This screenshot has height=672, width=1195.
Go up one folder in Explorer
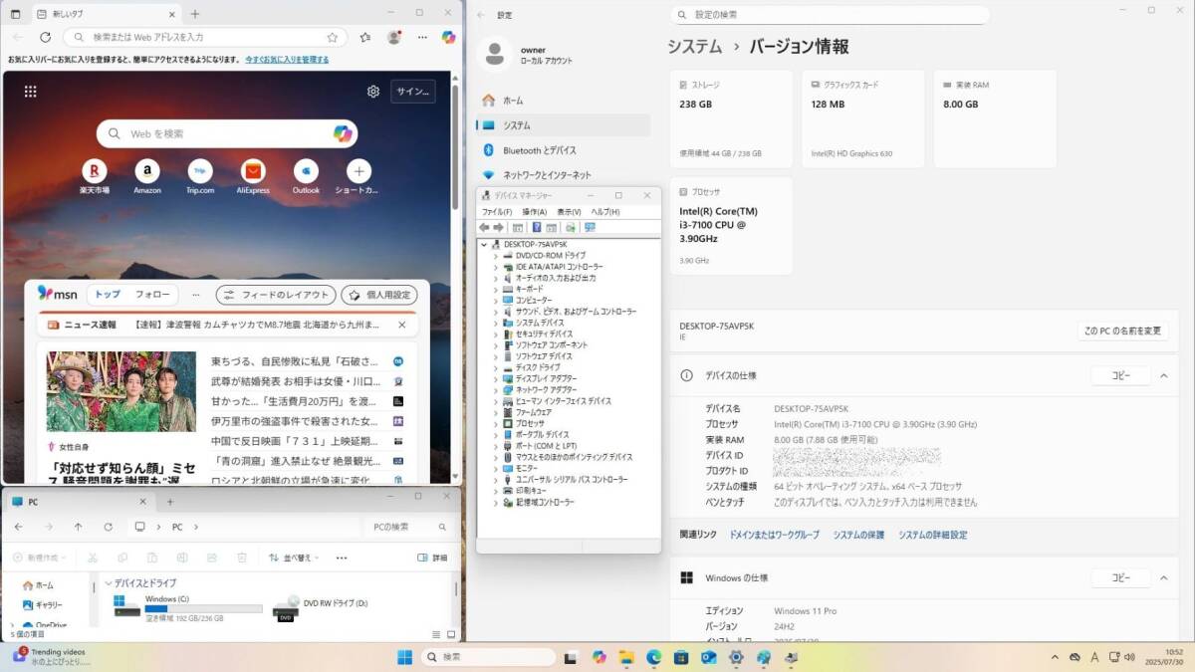[78, 527]
